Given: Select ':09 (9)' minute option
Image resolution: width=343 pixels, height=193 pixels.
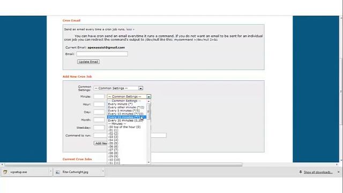Looking at the screenshot, I should 113,157.
